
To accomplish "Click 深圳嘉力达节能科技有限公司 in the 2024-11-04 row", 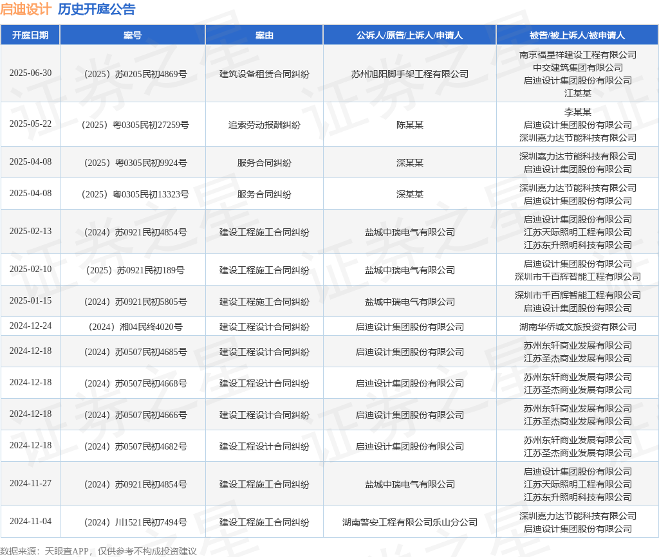I will click(577, 516).
